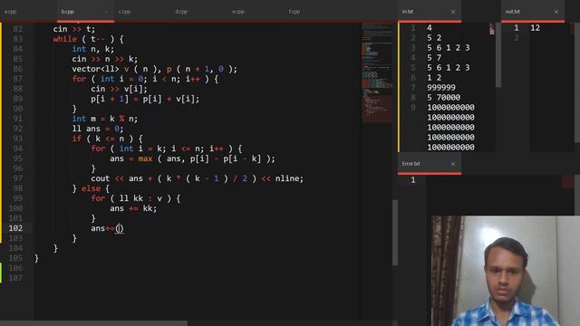Click the 'int n, k;' declaration
The height and width of the screenshot is (326, 580).
tap(92, 49)
